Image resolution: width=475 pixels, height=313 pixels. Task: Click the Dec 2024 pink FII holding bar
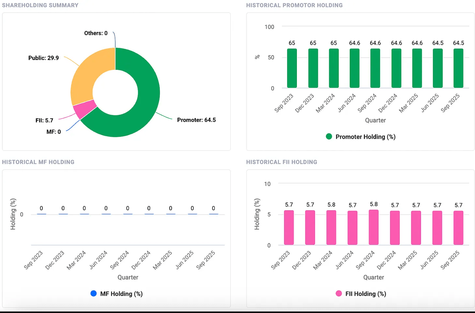pyautogui.click(x=395, y=227)
